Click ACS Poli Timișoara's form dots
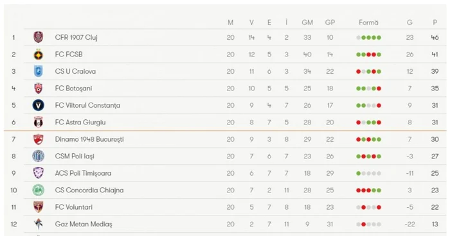 pyautogui.click(x=368, y=173)
